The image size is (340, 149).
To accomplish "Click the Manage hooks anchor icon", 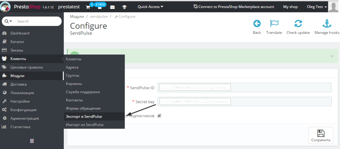I will (327, 24).
